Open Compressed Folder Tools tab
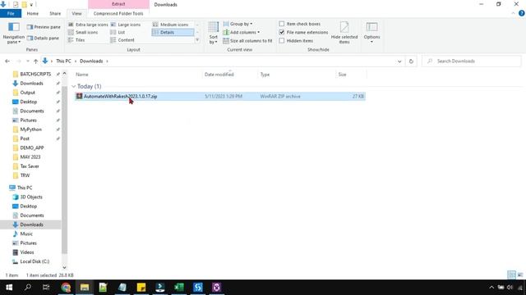526x295 pixels. 118,13
